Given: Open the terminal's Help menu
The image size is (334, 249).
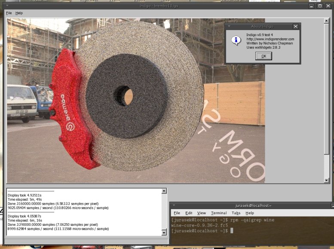Looking at the screenshot, I should (x=250, y=213).
